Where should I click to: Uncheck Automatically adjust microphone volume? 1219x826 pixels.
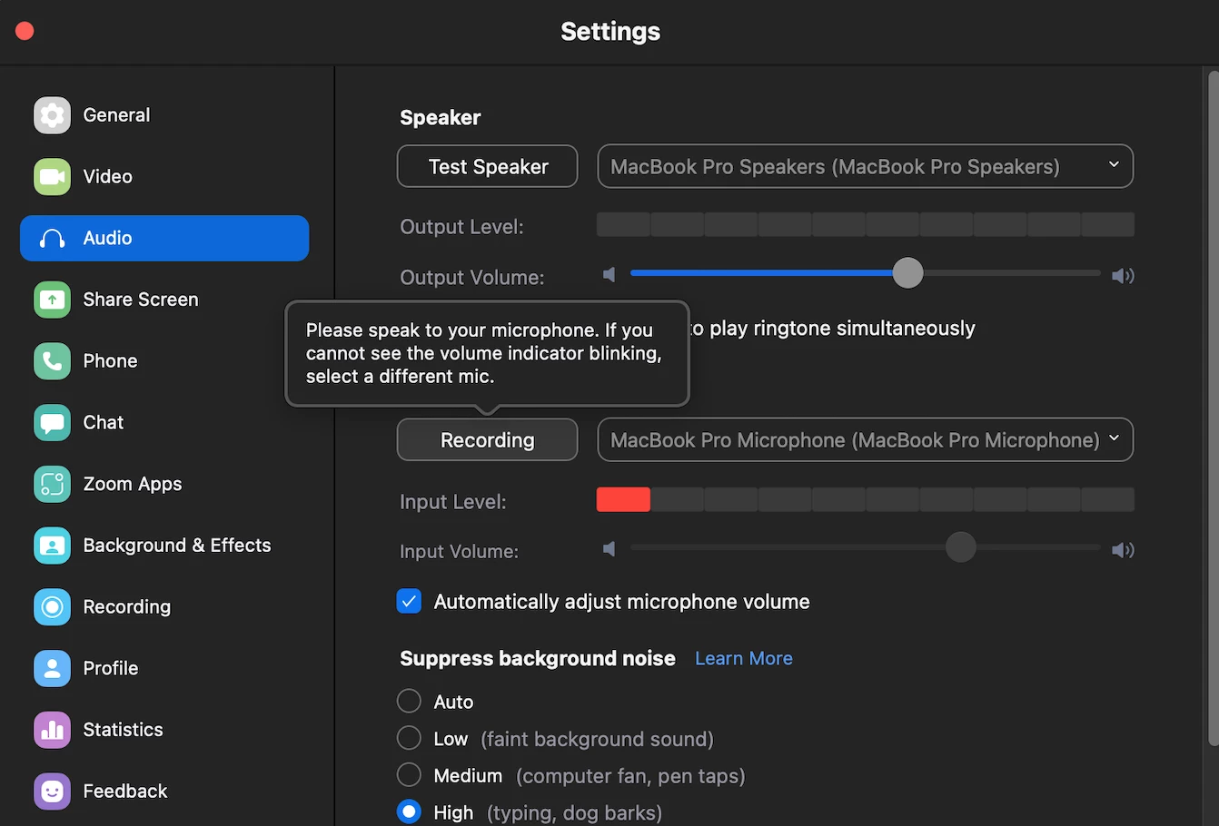[409, 601]
